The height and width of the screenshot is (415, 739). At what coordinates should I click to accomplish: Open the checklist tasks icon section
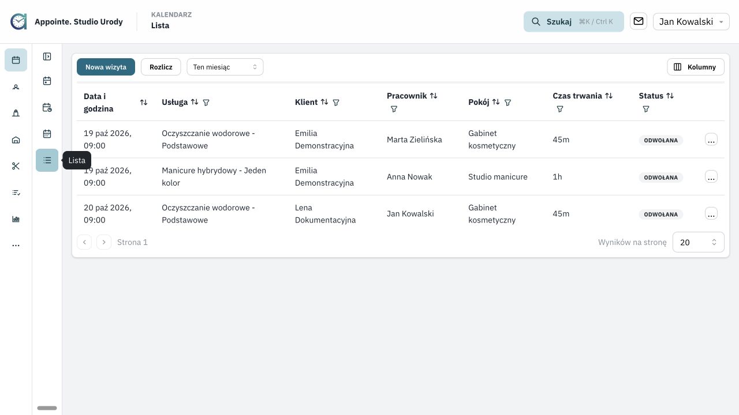point(16,193)
